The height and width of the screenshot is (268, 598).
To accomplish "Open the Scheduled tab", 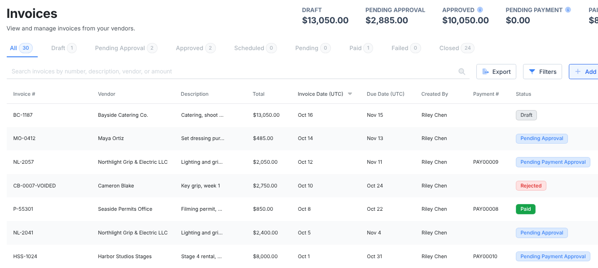I will 255,48.
